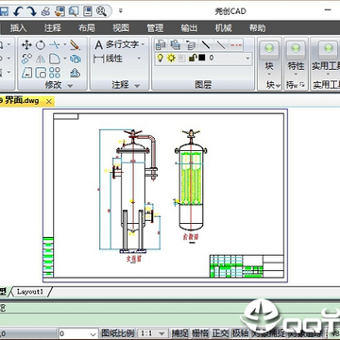Select the Explode tool in 修改 panel
This screenshot has height=340, width=340.
coord(76,59)
